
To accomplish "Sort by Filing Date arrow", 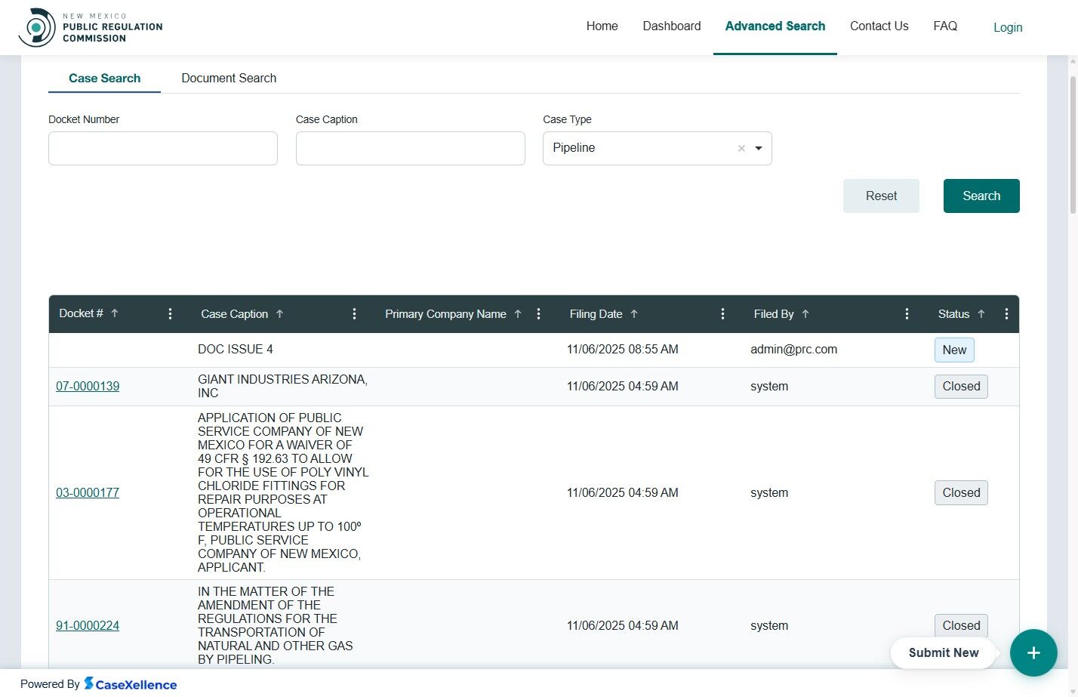I will pyautogui.click(x=634, y=314).
